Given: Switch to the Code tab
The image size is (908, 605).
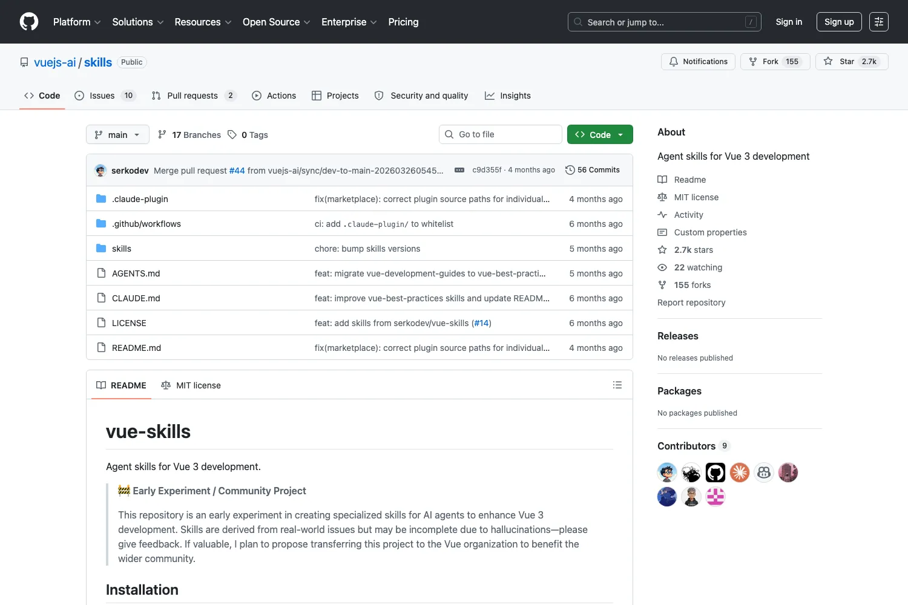Looking at the screenshot, I should click(42, 96).
